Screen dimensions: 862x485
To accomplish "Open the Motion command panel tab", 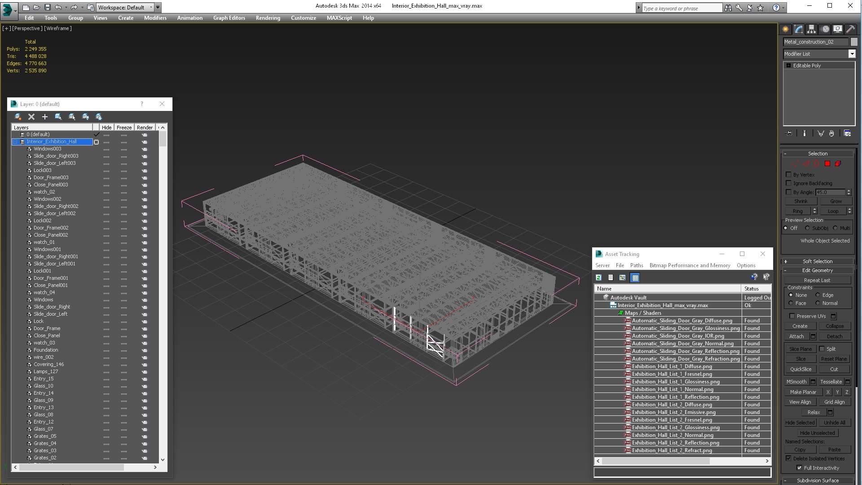I will coord(825,29).
